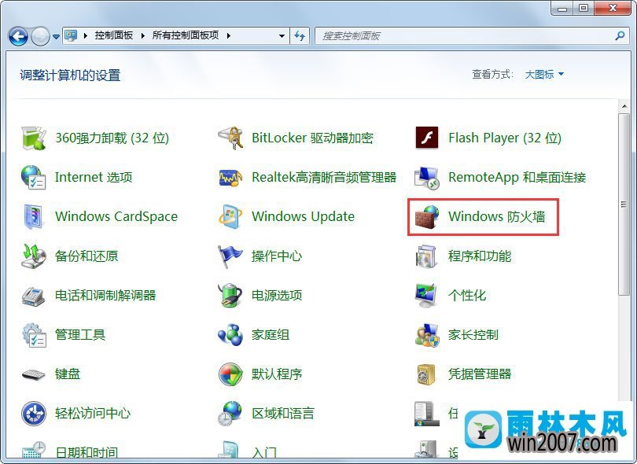Image resolution: width=637 pixels, height=464 pixels.
Task: Click the 轻松访问中心 text label
Action: click(93, 413)
